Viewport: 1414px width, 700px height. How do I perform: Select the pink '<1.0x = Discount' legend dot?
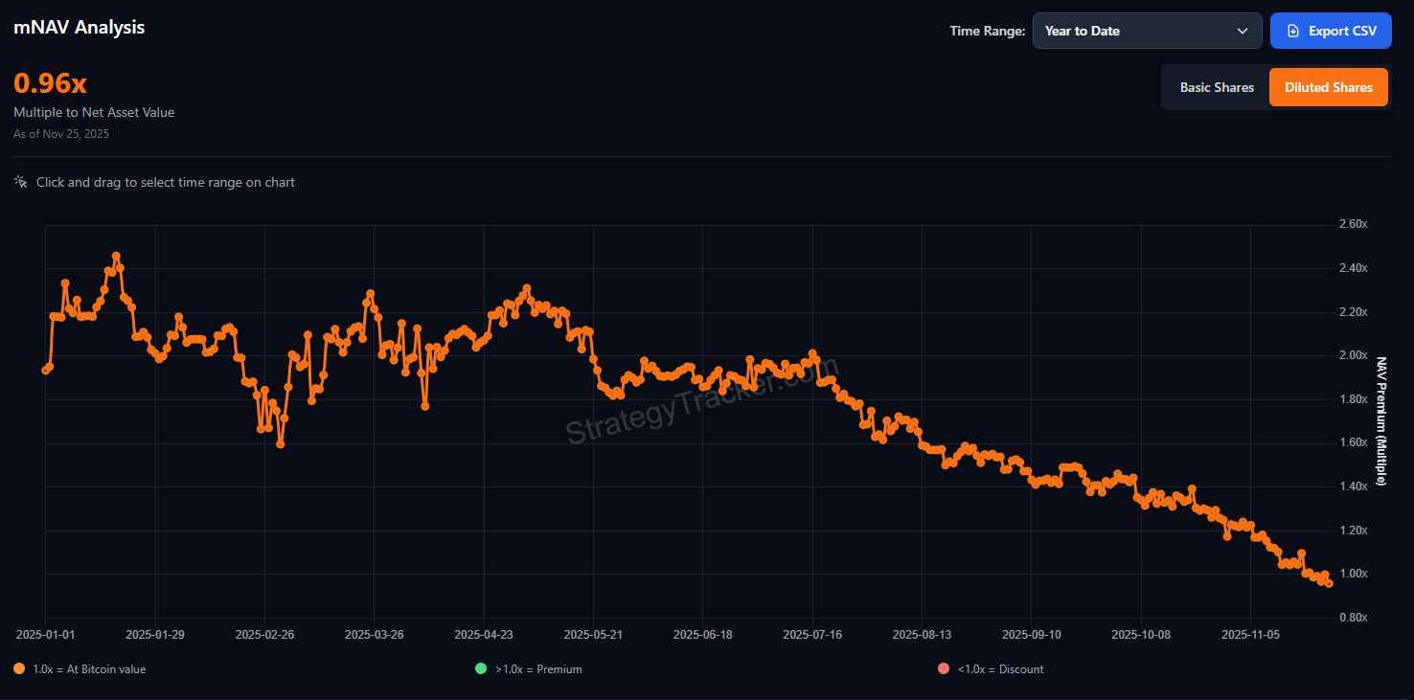[x=943, y=668]
